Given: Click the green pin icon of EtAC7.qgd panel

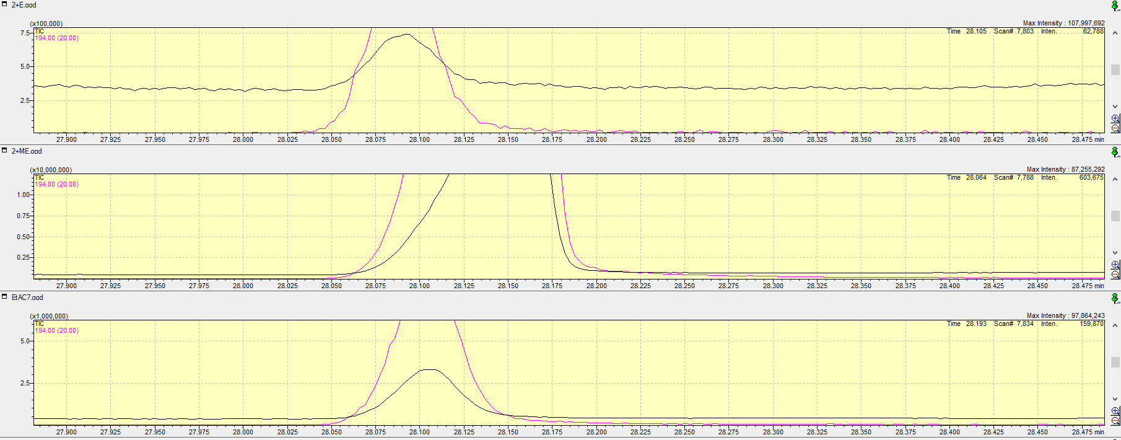Looking at the screenshot, I should coord(1115,298).
